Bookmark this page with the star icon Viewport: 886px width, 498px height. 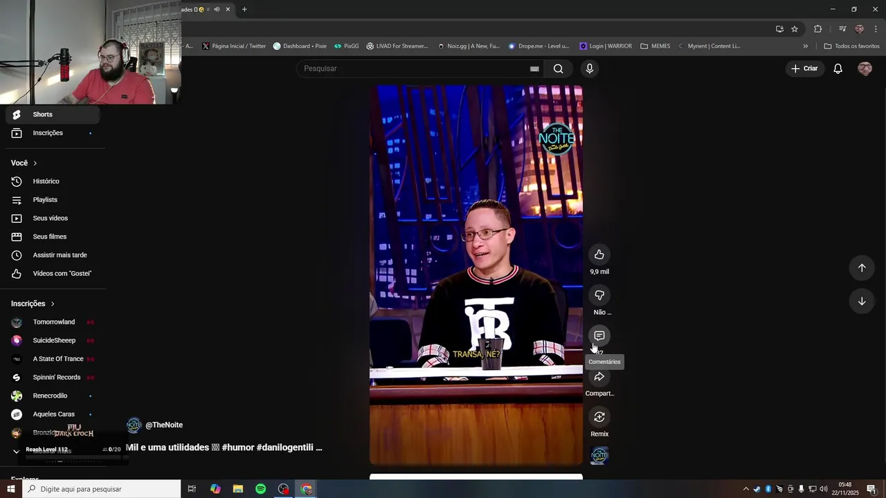795,29
